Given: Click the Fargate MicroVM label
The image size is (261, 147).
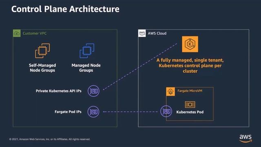Looking at the screenshot, I should pos(190,91).
